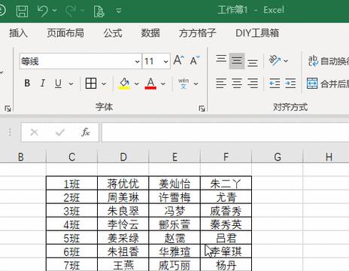Click the Decrease Indent icon

275,84
